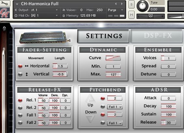Click the pitchbend Down triangle arrow
The width and height of the screenshot is (184, 133).
click(90, 119)
